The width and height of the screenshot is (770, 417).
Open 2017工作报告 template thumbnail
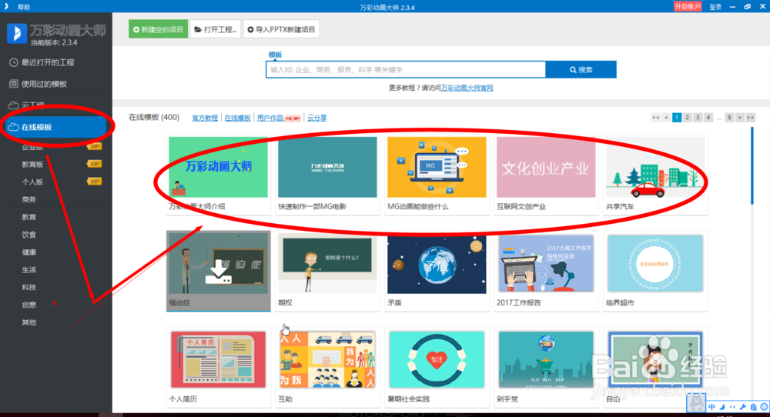click(x=546, y=263)
